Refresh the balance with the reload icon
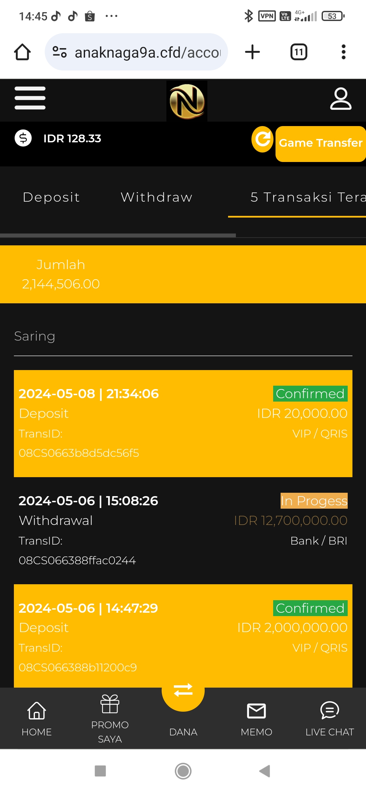The image size is (366, 793). tap(263, 139)
